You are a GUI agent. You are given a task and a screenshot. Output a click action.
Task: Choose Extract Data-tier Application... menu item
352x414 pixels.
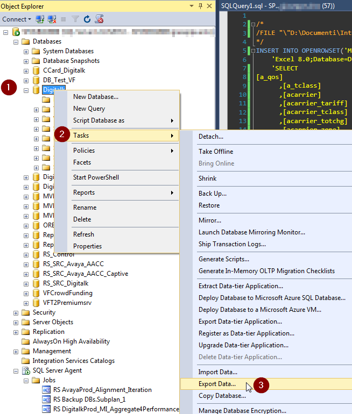(266, 286)
